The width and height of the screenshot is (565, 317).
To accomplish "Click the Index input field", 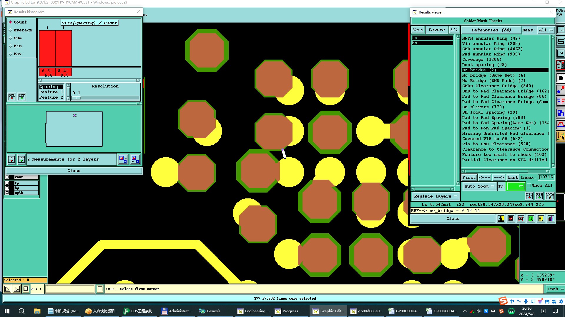I will pos(546,177).
